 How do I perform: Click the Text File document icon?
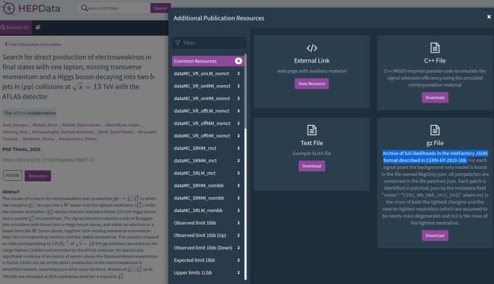[311, 130]
